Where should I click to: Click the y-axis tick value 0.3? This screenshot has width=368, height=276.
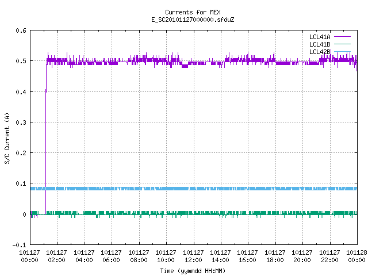pyautogui.click(x=21, y=122)
